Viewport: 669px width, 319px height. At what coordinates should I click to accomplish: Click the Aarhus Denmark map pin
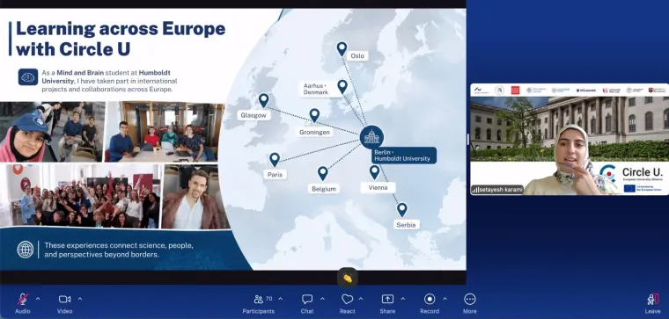coord(342,87)
